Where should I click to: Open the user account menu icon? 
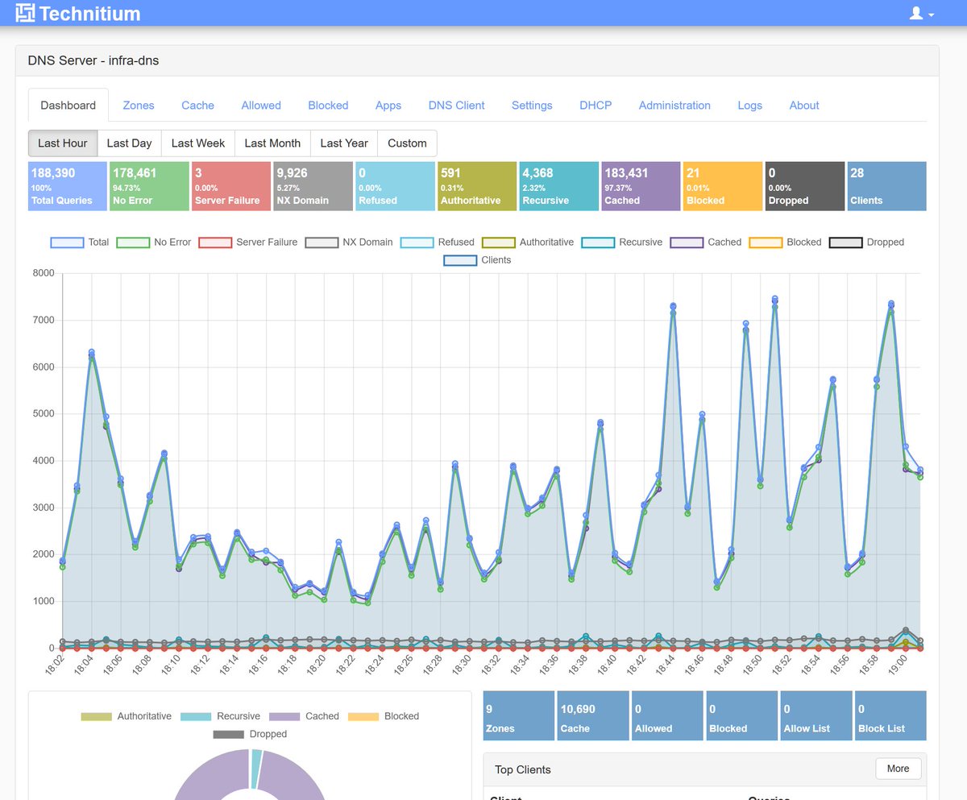[921, 14]
